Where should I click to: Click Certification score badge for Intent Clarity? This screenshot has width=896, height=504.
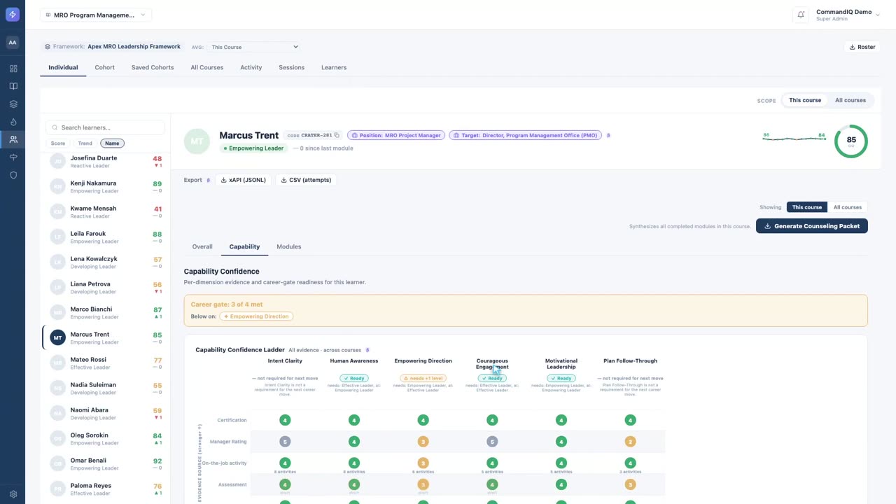(x=285, y=420)
